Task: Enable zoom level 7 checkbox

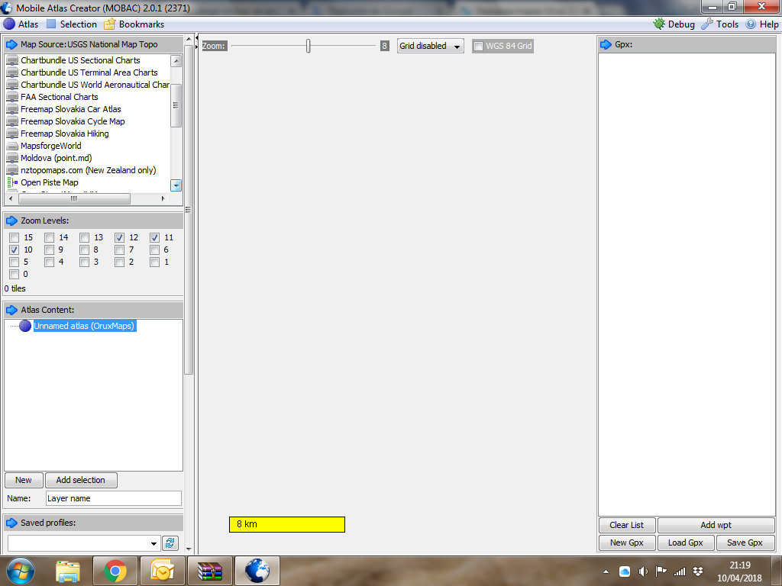Action: pos(120,250)
